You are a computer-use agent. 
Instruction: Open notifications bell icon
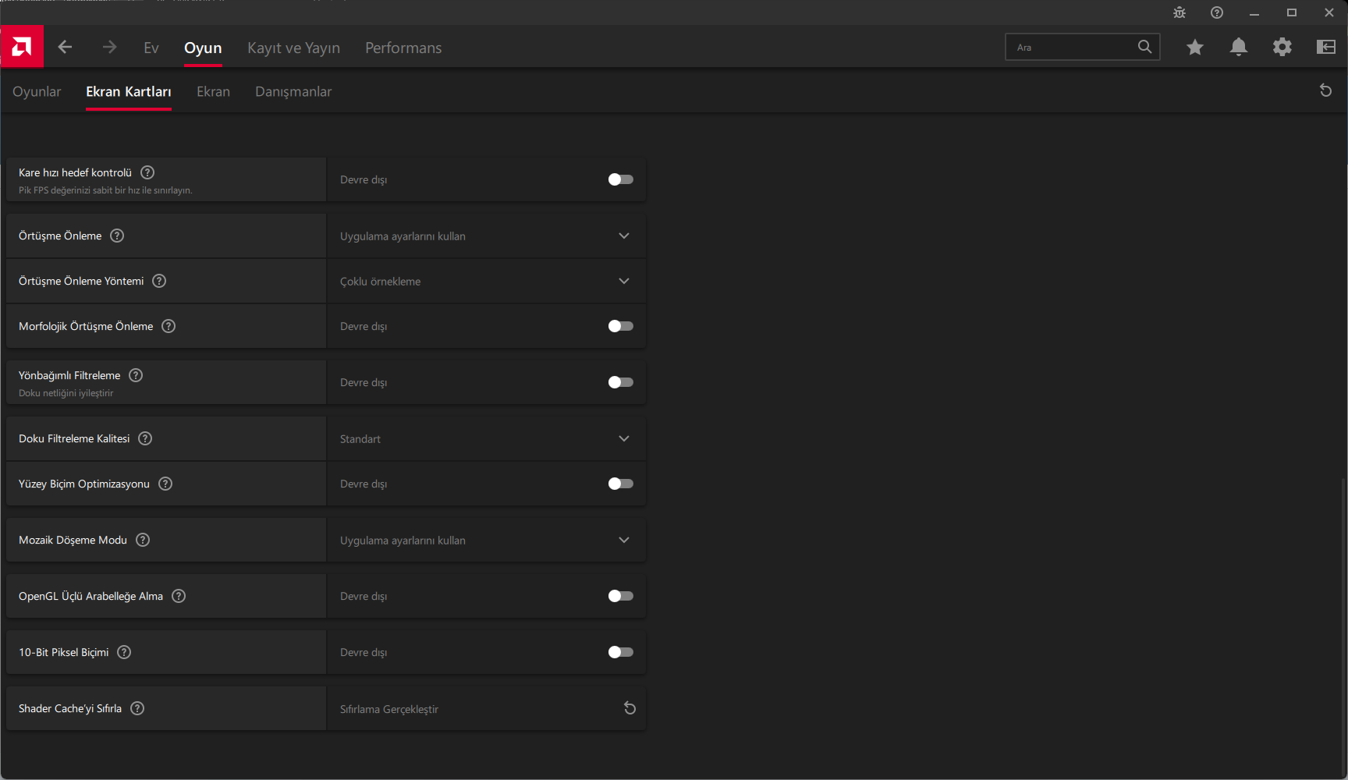(1238, 48)
